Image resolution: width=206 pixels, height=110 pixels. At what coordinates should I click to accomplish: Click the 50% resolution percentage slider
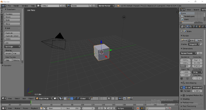185,66
